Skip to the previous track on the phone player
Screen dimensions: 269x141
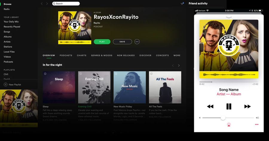tap(210, 106)
